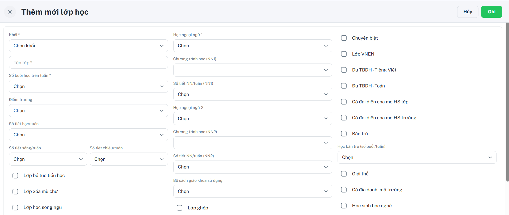
Task: Open the Số tiết học/tuần dropdown
Action: coord(88,135)
